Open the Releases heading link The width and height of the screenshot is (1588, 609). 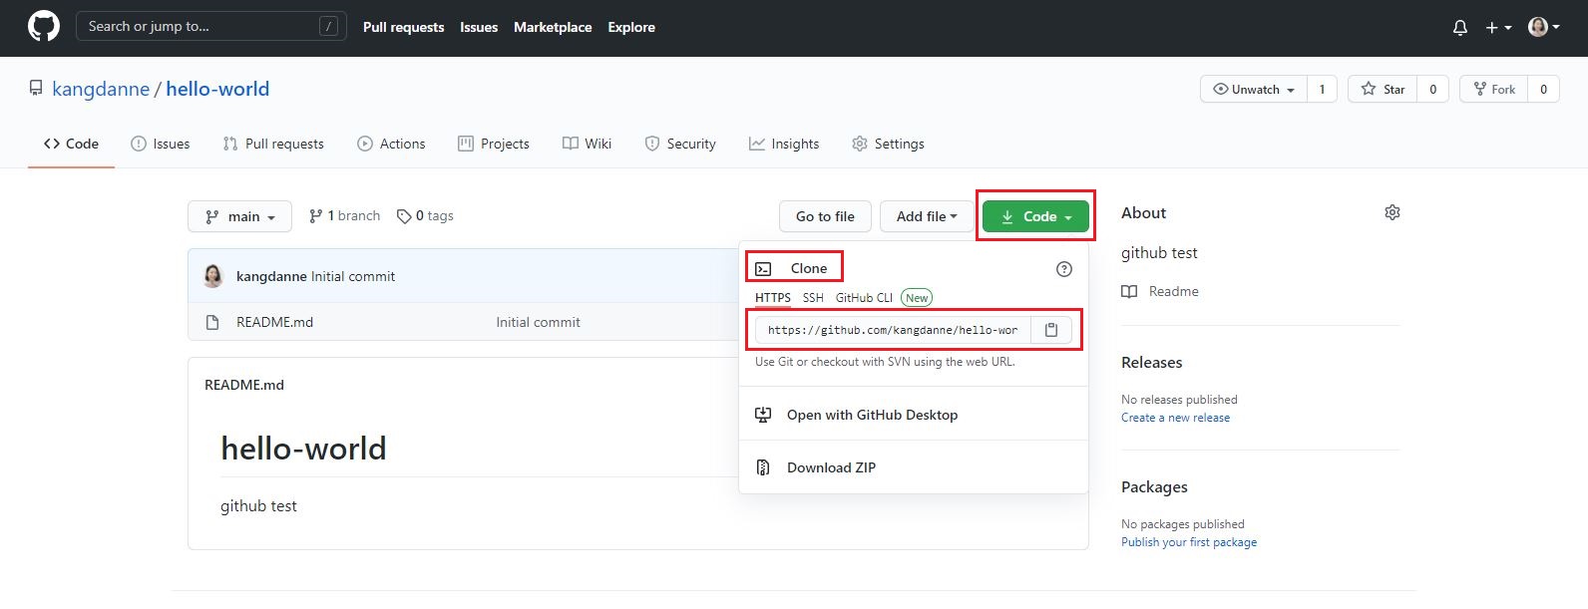1152,363
